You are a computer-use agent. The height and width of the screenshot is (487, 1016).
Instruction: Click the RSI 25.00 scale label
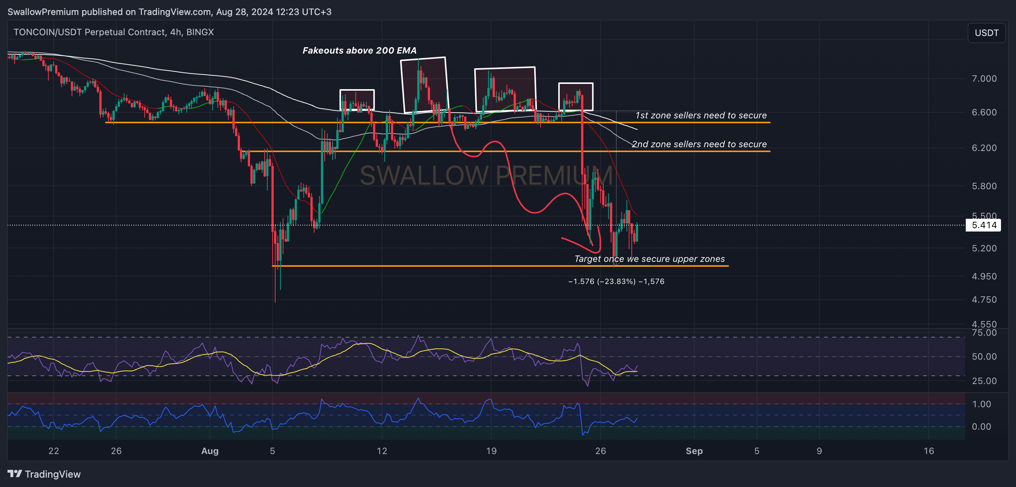(984, 381)
